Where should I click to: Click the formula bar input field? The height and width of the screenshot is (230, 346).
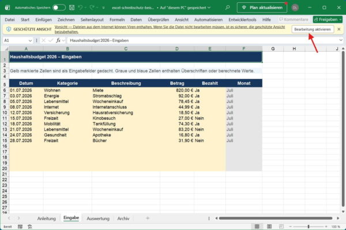click(203, 40)
